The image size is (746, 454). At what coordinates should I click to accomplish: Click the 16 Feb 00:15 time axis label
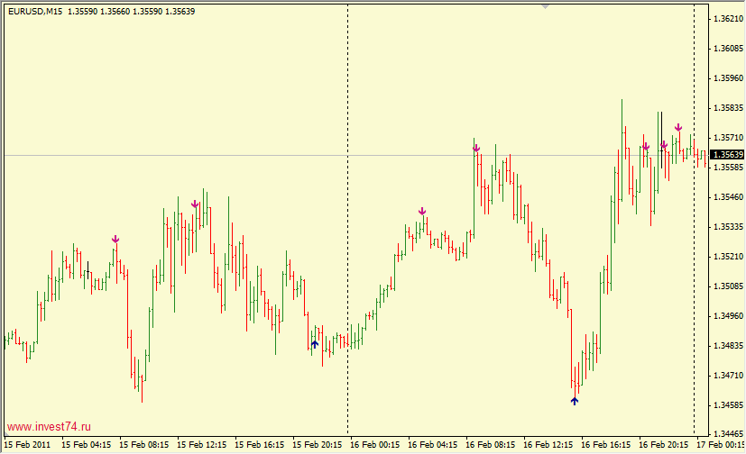(375, 445)
